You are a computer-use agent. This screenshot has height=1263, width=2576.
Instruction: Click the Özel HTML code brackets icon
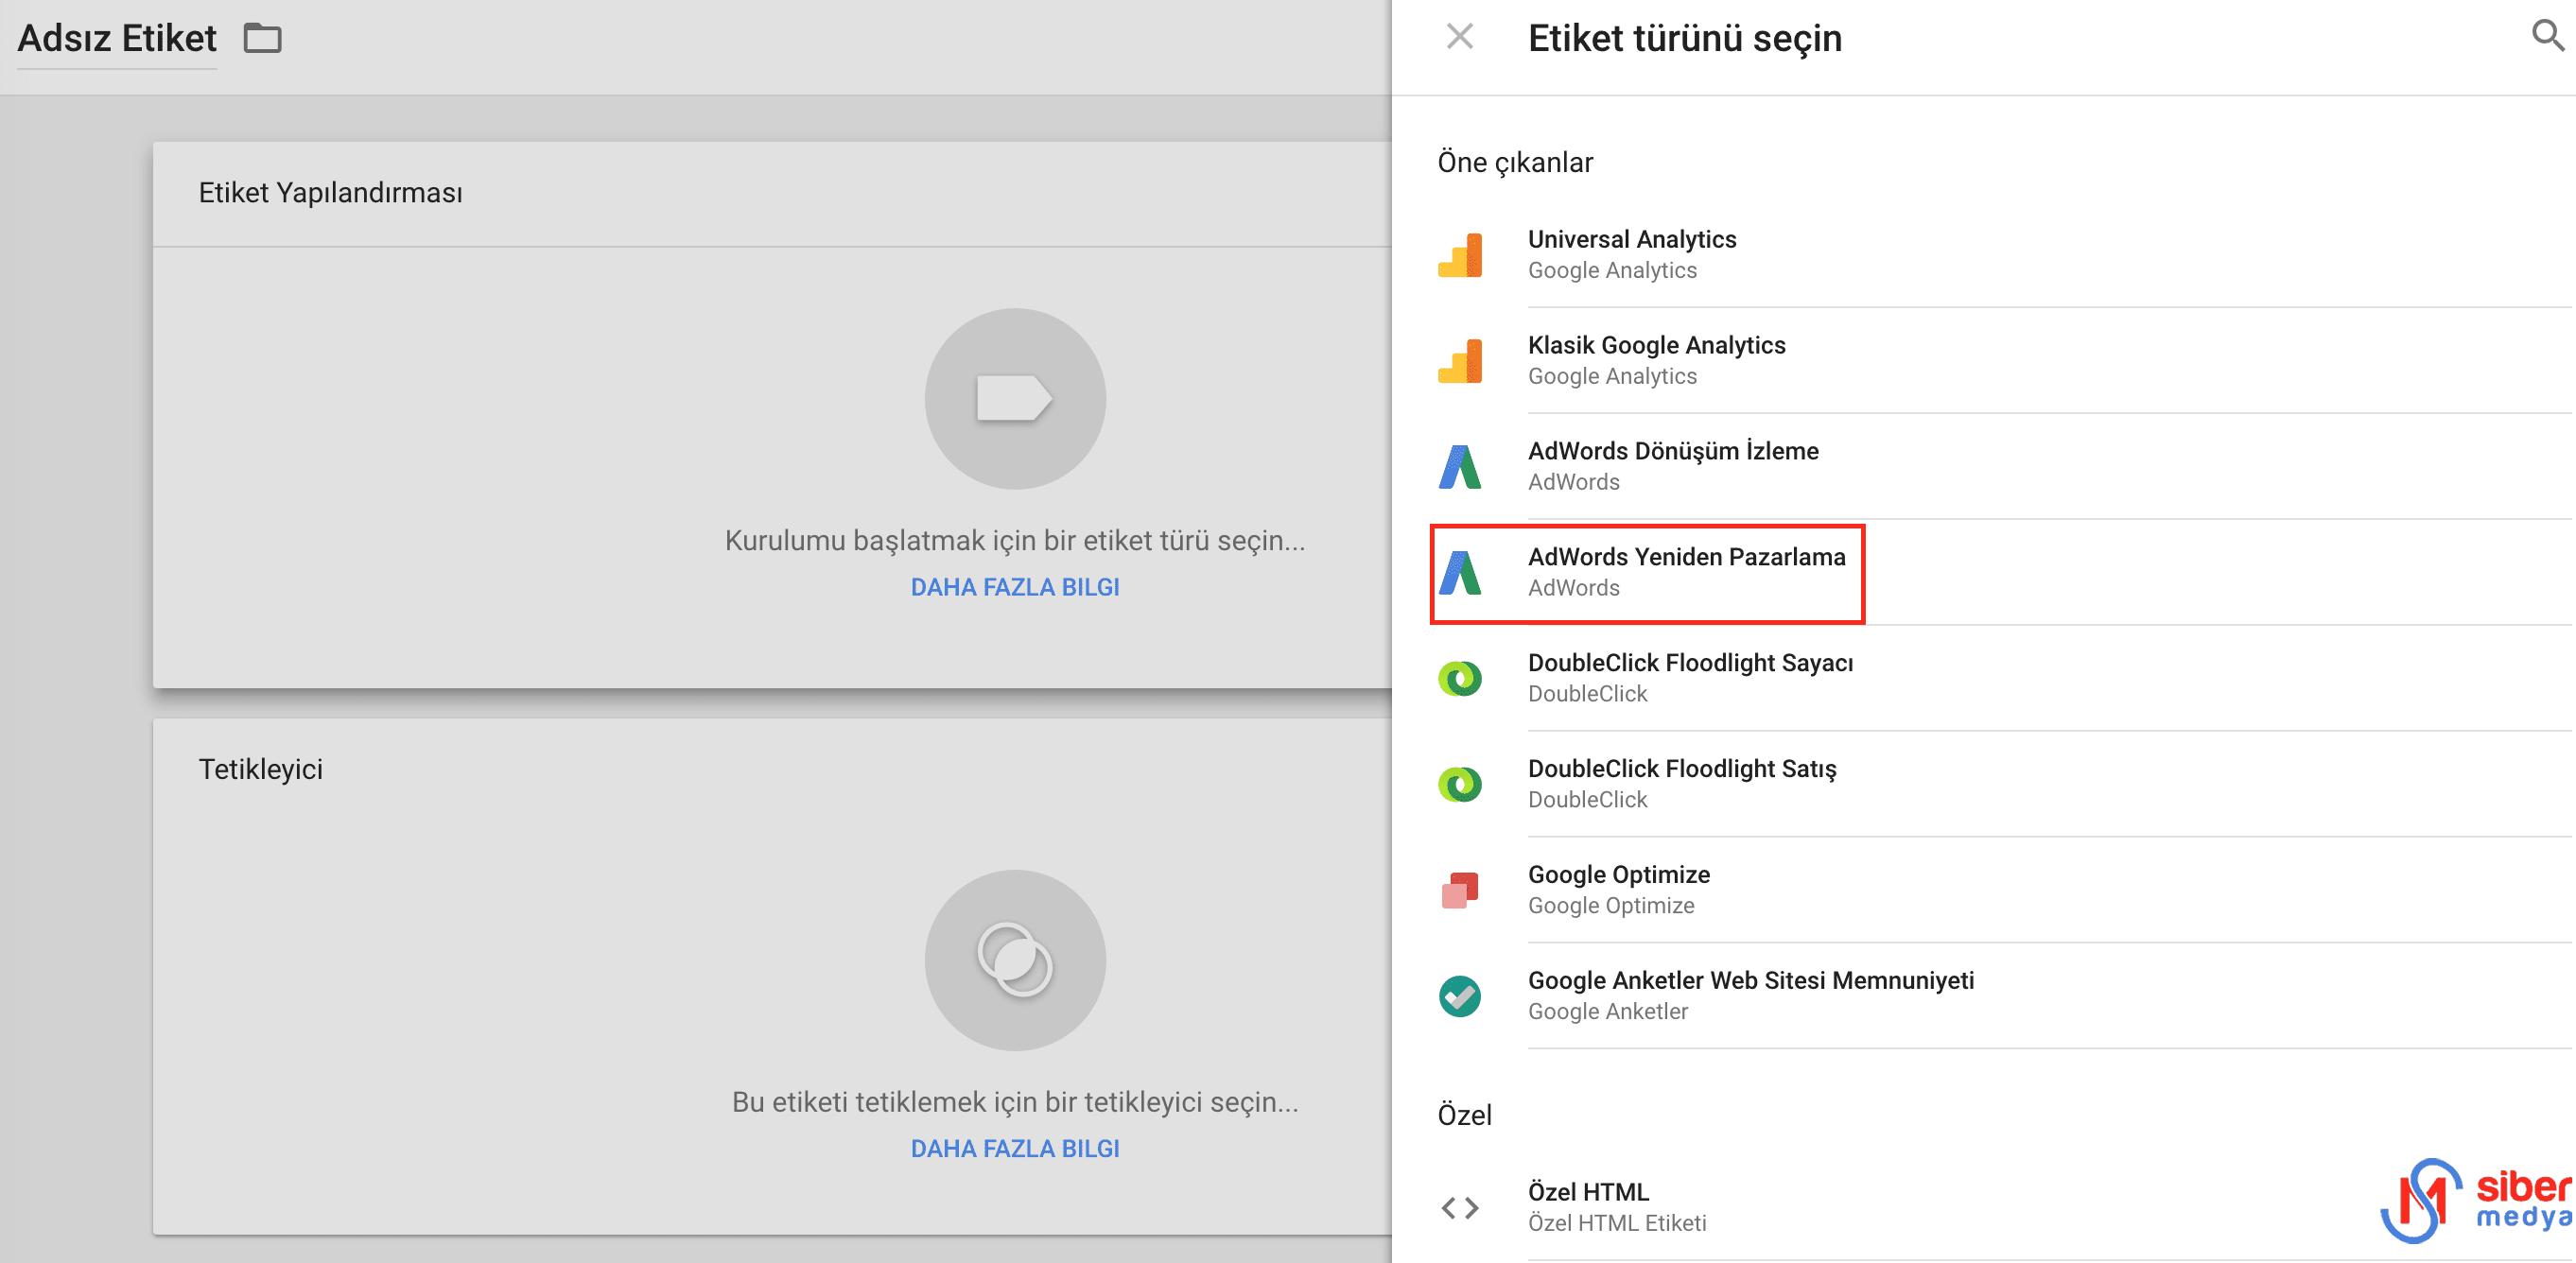point(1460,1208)
